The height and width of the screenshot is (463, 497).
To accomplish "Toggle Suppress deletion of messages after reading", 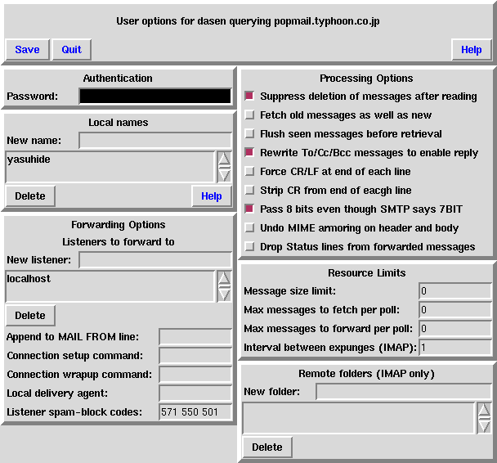I will (x=249, y=96).
